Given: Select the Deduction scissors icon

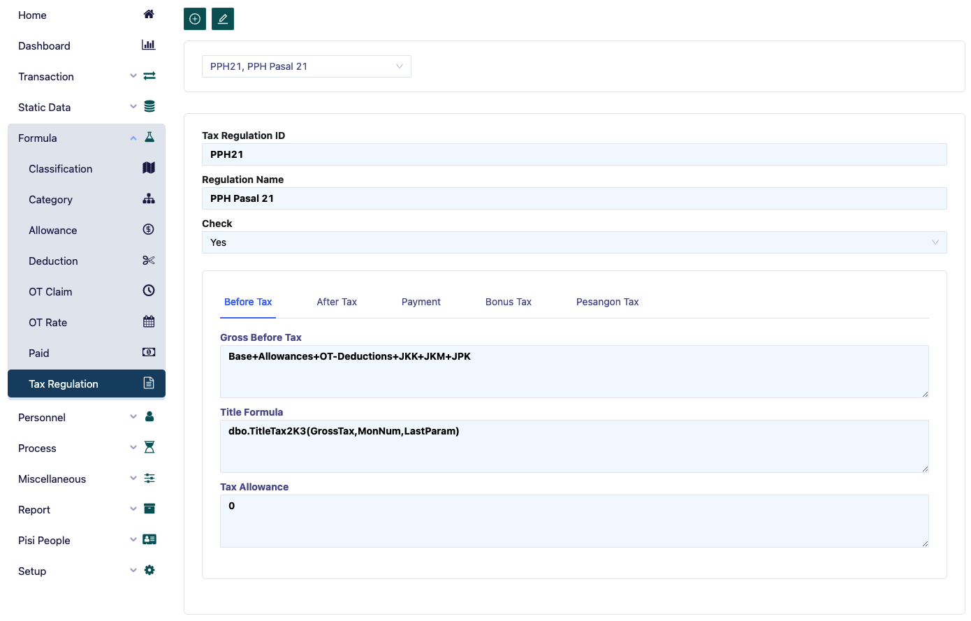Looking at the screenshot, I should (x=148, y=261).
